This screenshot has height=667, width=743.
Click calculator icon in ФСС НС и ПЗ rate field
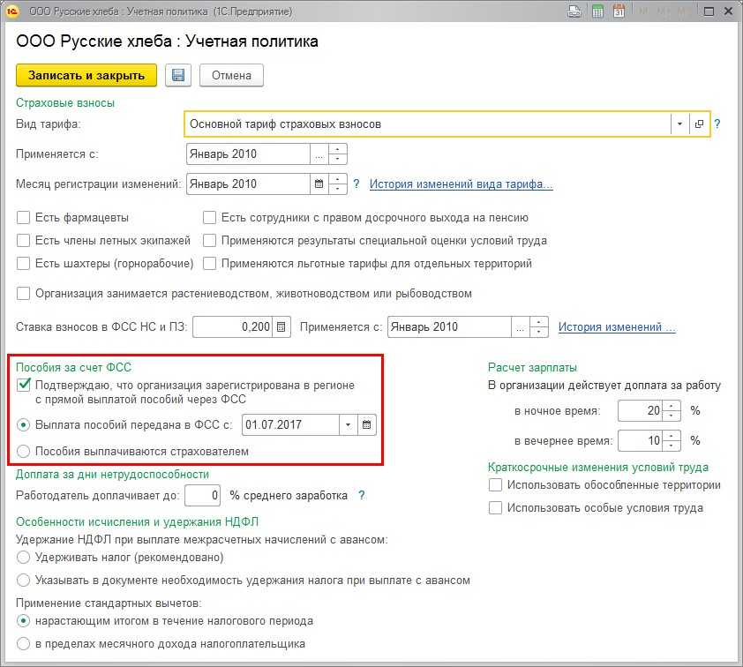point(281,326)
